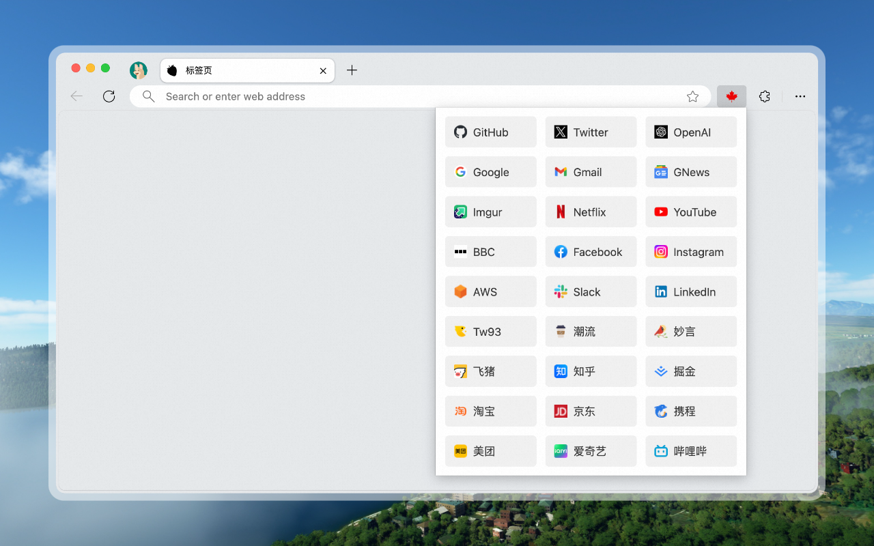Open the 爱奇艺 shortcut
The width and height of the screenshot is (874, 546).
pyautogui.click(x=591, y=451)
